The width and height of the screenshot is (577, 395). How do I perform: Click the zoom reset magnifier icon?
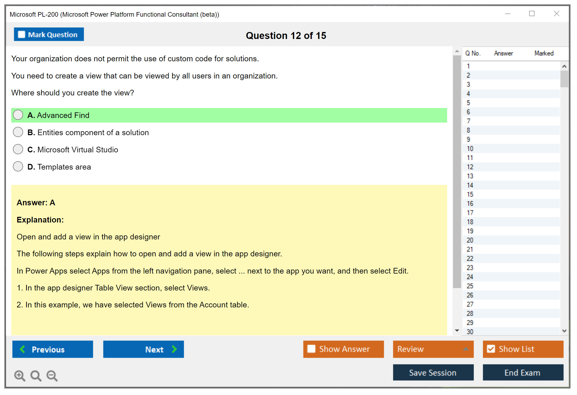(x=36, y=375)
